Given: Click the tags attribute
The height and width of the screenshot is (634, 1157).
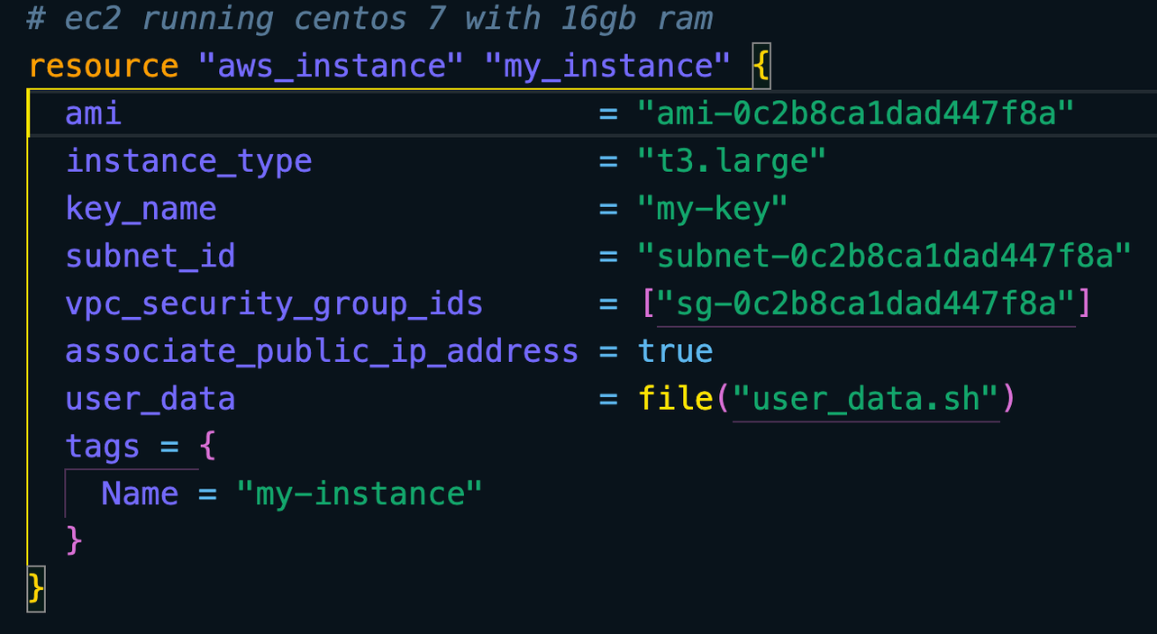Looking at the screenshot, I should (102, 446).
